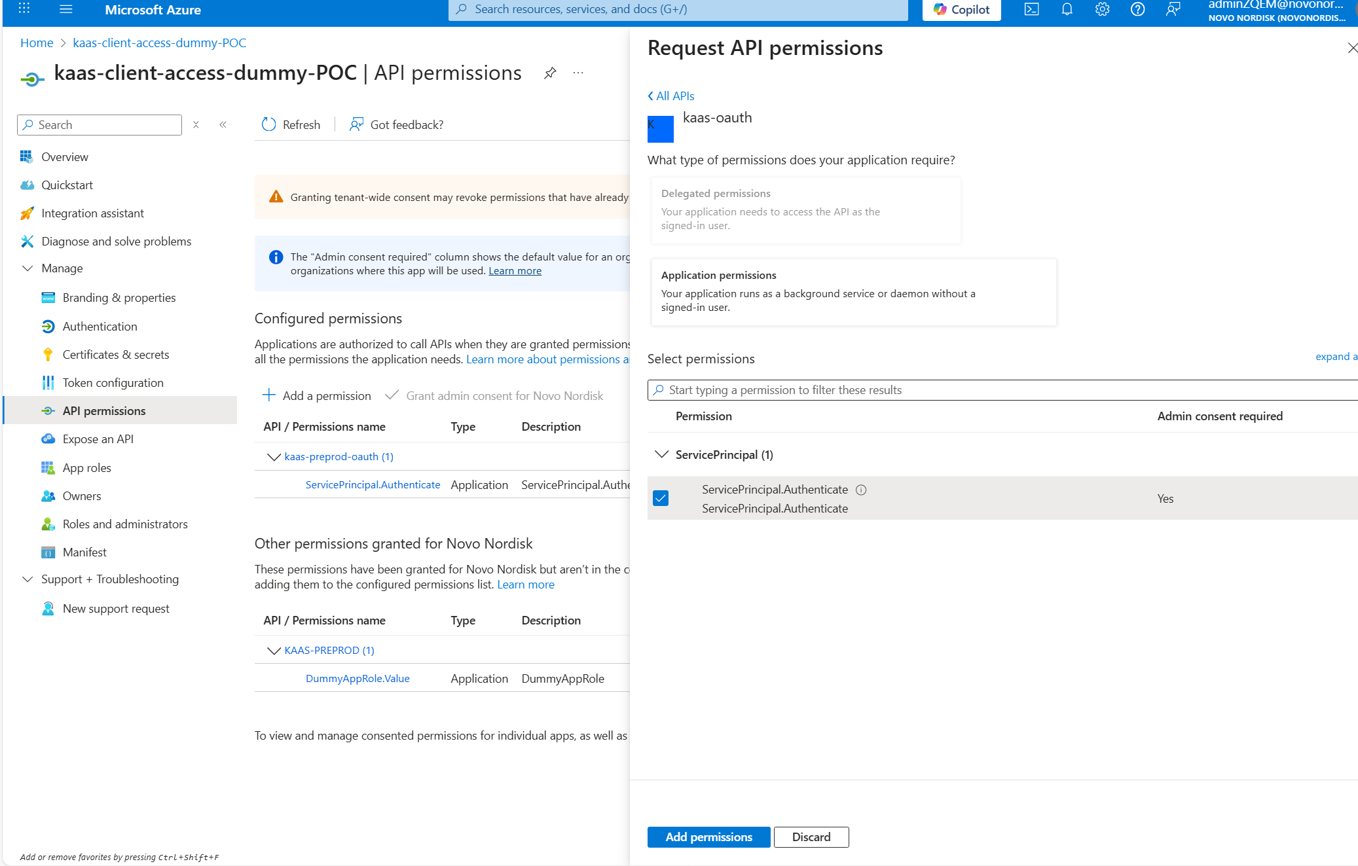Collapse the ServicePrincipal (1) group
The image size is (1358, 866).
662,454
